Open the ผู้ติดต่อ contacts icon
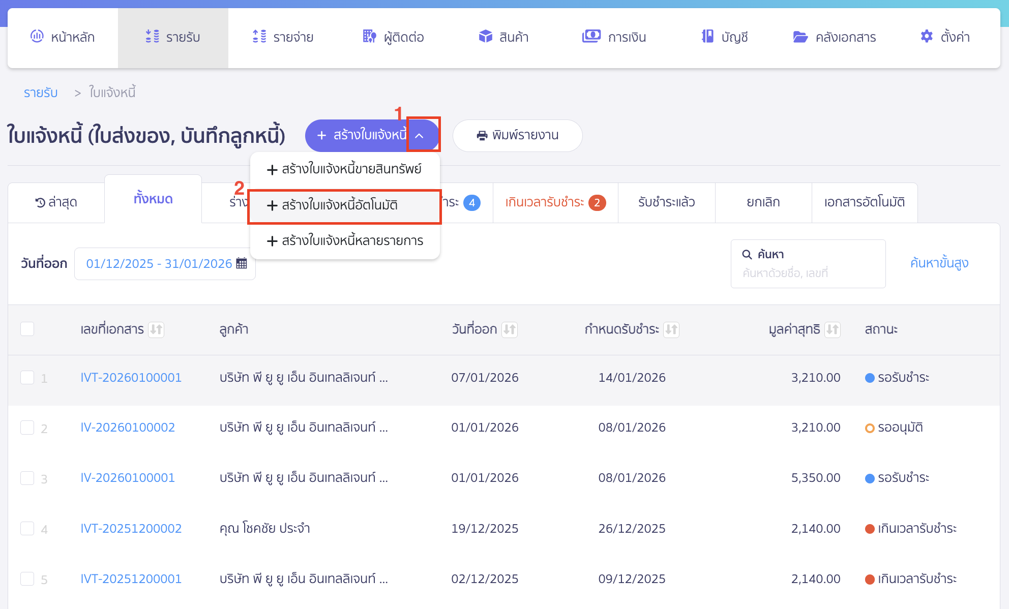 (x=368, y=36)
